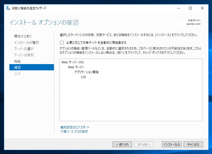Viewport: 212px width, 154px height.
Task: Click the < 前へ(P) button
Action: (122, 144)
